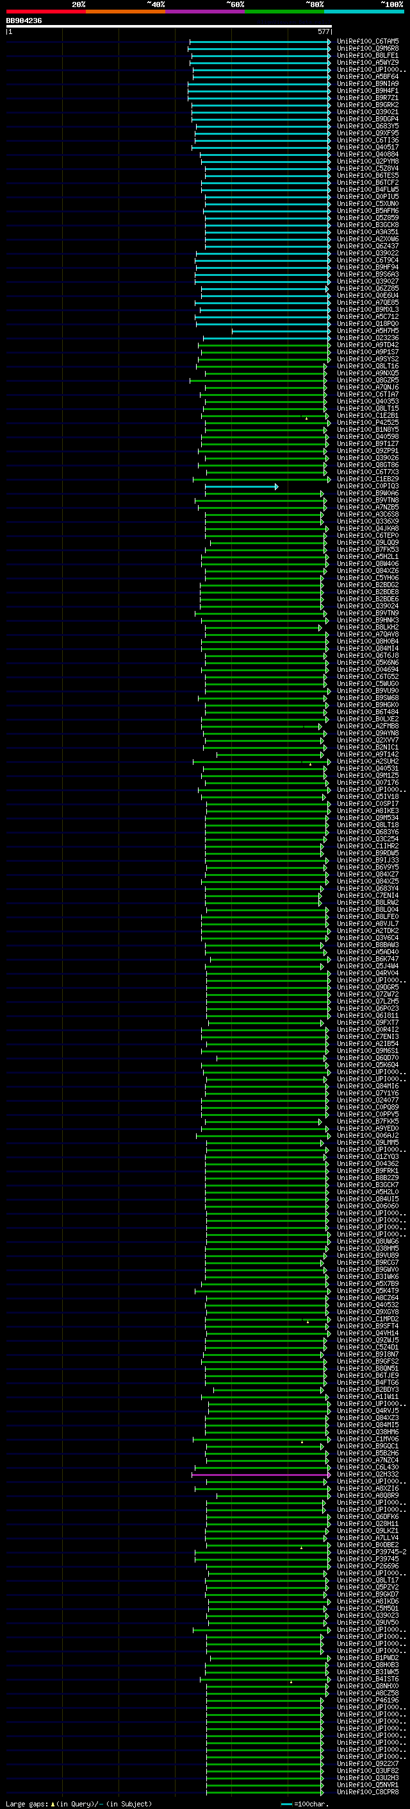Select the UniRef100_A9TD42 label

pos(368,345)
